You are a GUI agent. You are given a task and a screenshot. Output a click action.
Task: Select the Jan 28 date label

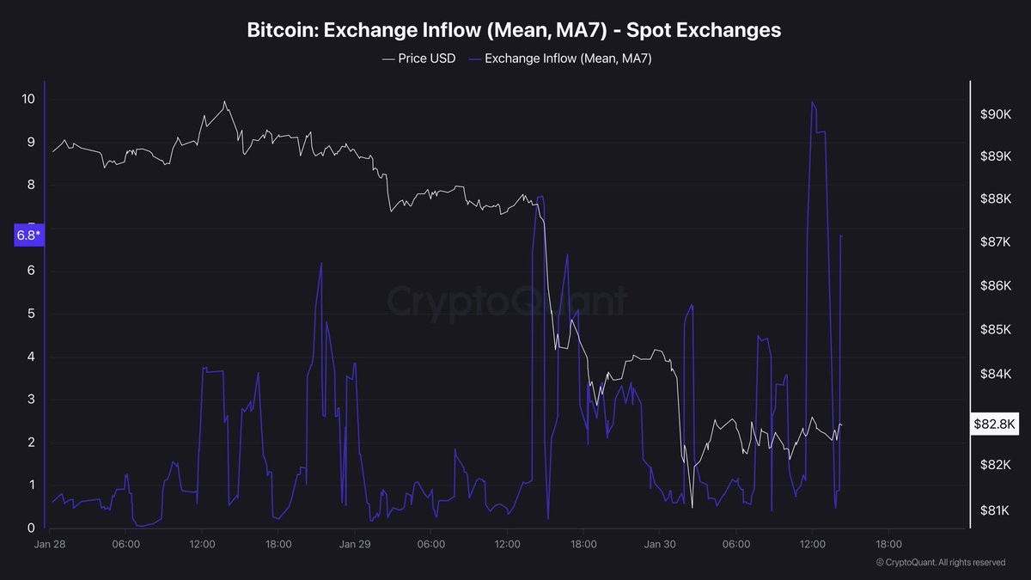pos(50,544)
